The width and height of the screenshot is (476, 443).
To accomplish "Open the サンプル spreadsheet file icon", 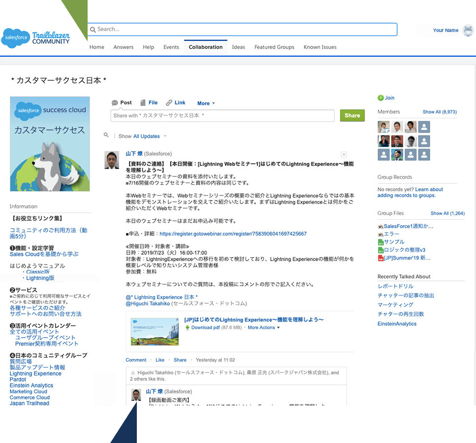I will [x=381, y=242].
